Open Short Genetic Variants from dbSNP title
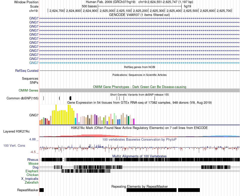 click(139, 95)
